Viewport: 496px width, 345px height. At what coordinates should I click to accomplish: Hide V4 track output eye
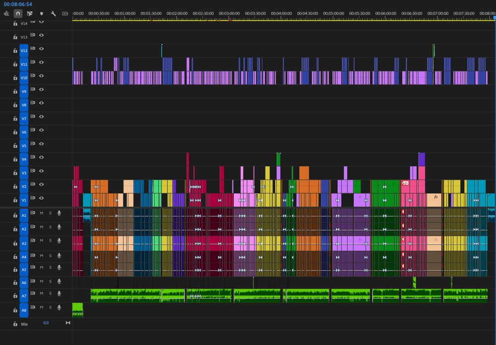coord(42,157)
